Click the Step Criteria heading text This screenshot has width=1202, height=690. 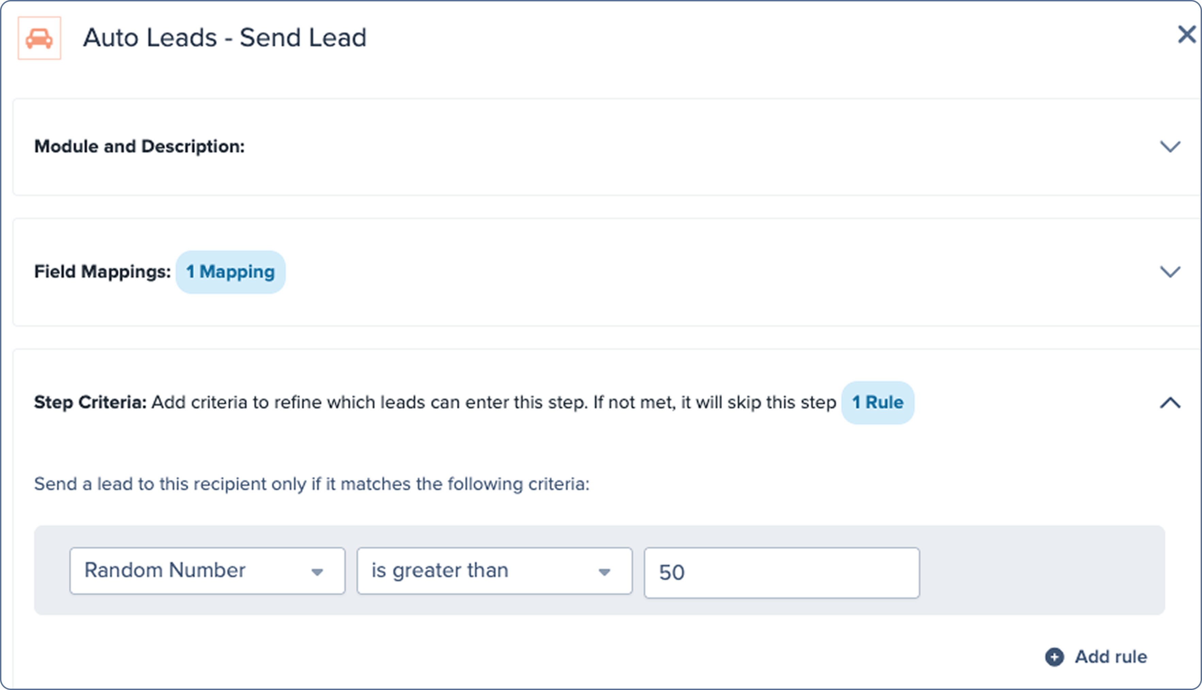[x=90, y=402]
